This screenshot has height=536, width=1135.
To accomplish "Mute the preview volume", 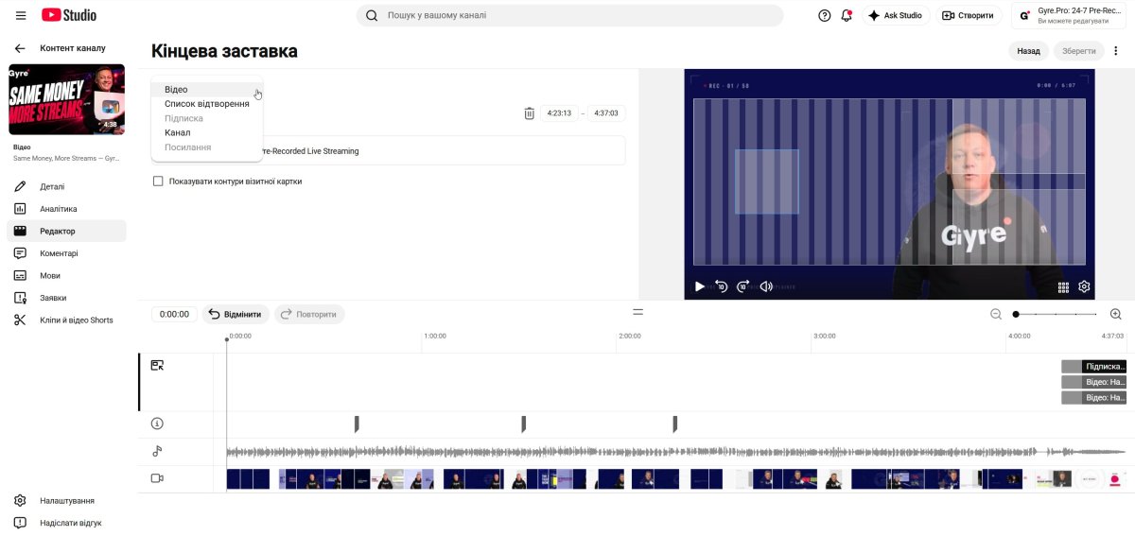I will [x=766, y=286].
